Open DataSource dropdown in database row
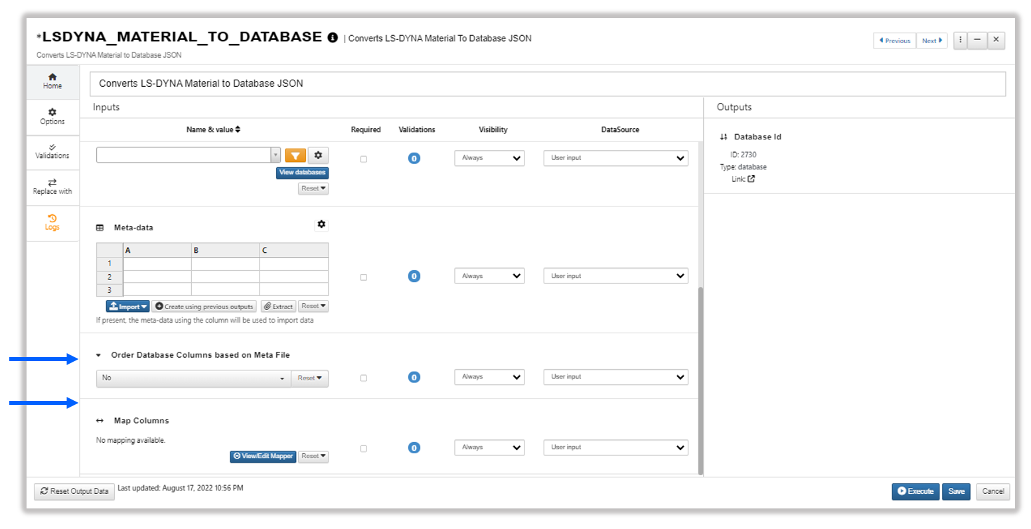The height and width of the screenshot is (529, 1031). [x=615, y=158]
